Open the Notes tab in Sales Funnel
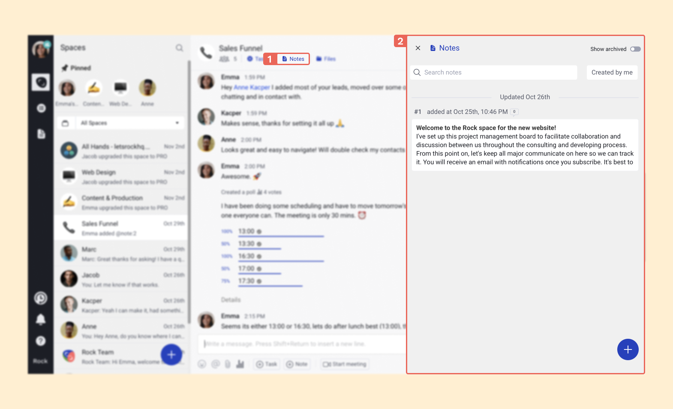 (x=293, y=59)
